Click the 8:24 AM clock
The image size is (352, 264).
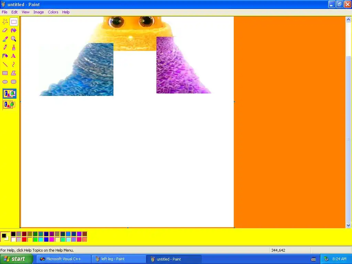pyautogui.click(x=339, y=259)
